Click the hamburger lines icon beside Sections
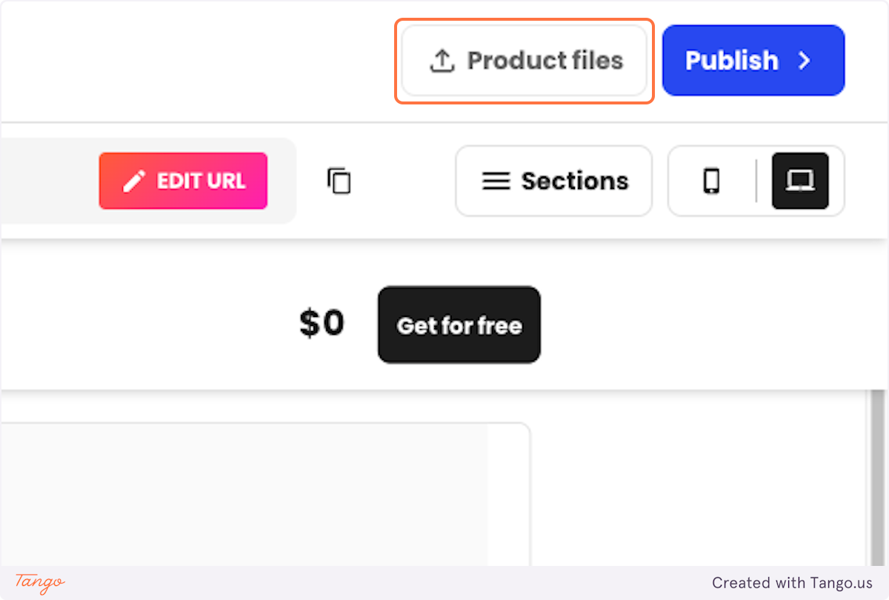 pyautogui.click(x=496, y=181)
